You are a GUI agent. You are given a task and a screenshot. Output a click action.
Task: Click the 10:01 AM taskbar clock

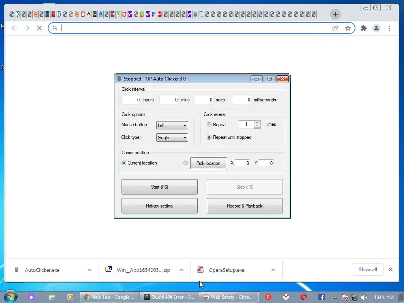click(x=383, y=297)
